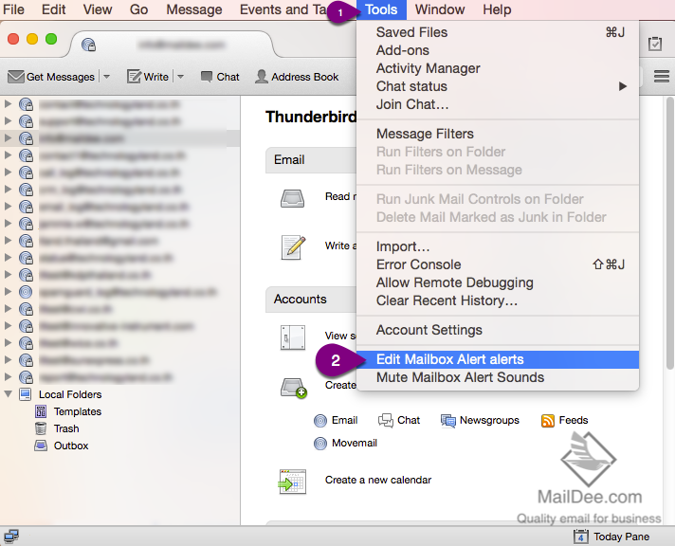The width and height of the screenshot is (675, 546).
Task: Create a new Email account
Action: coord(336,420)
